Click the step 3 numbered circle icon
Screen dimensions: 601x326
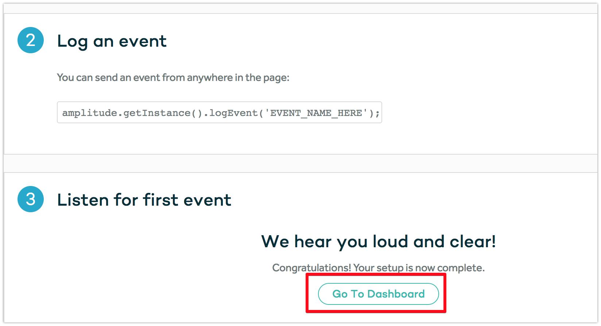click(x=31, y=199)
